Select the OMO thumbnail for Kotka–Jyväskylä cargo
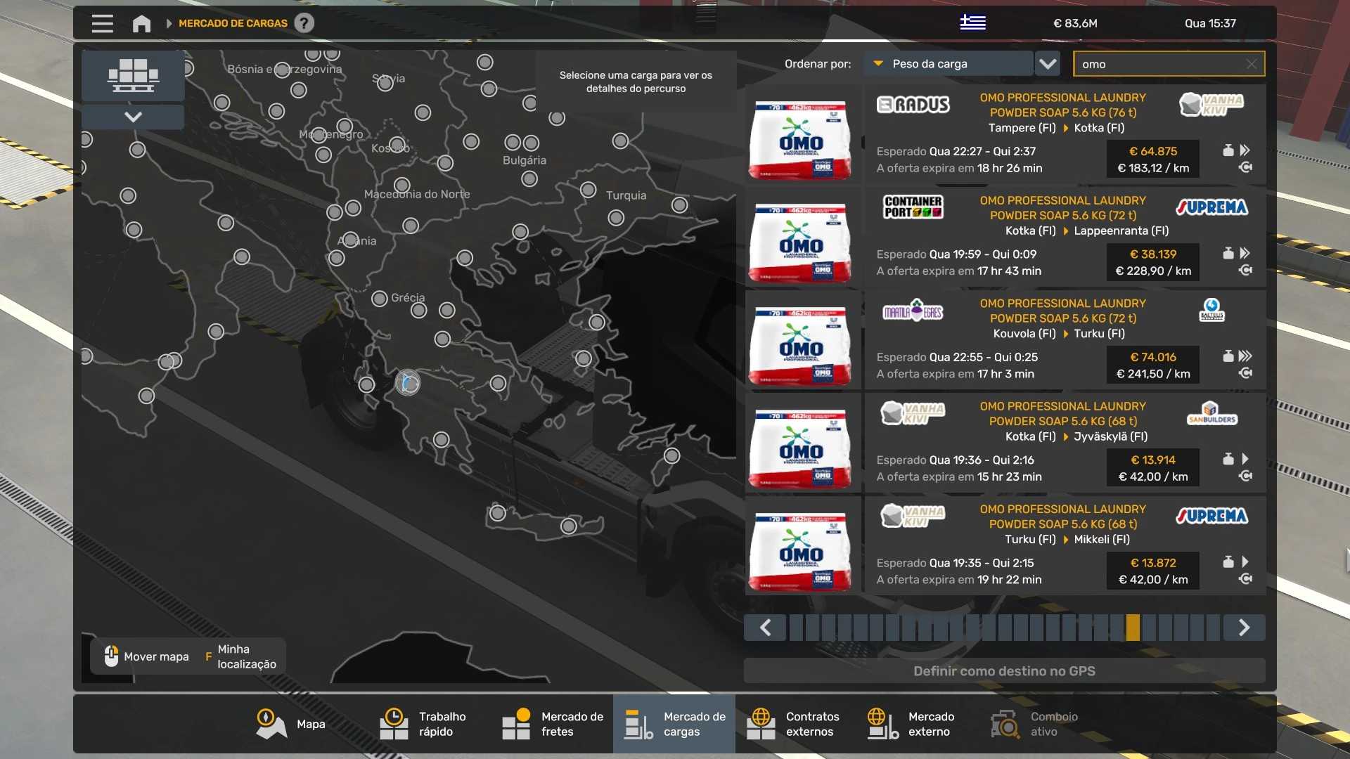 coord(800,448)
